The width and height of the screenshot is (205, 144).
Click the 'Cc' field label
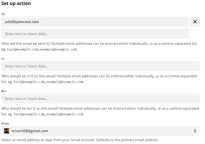coord(3,58)
